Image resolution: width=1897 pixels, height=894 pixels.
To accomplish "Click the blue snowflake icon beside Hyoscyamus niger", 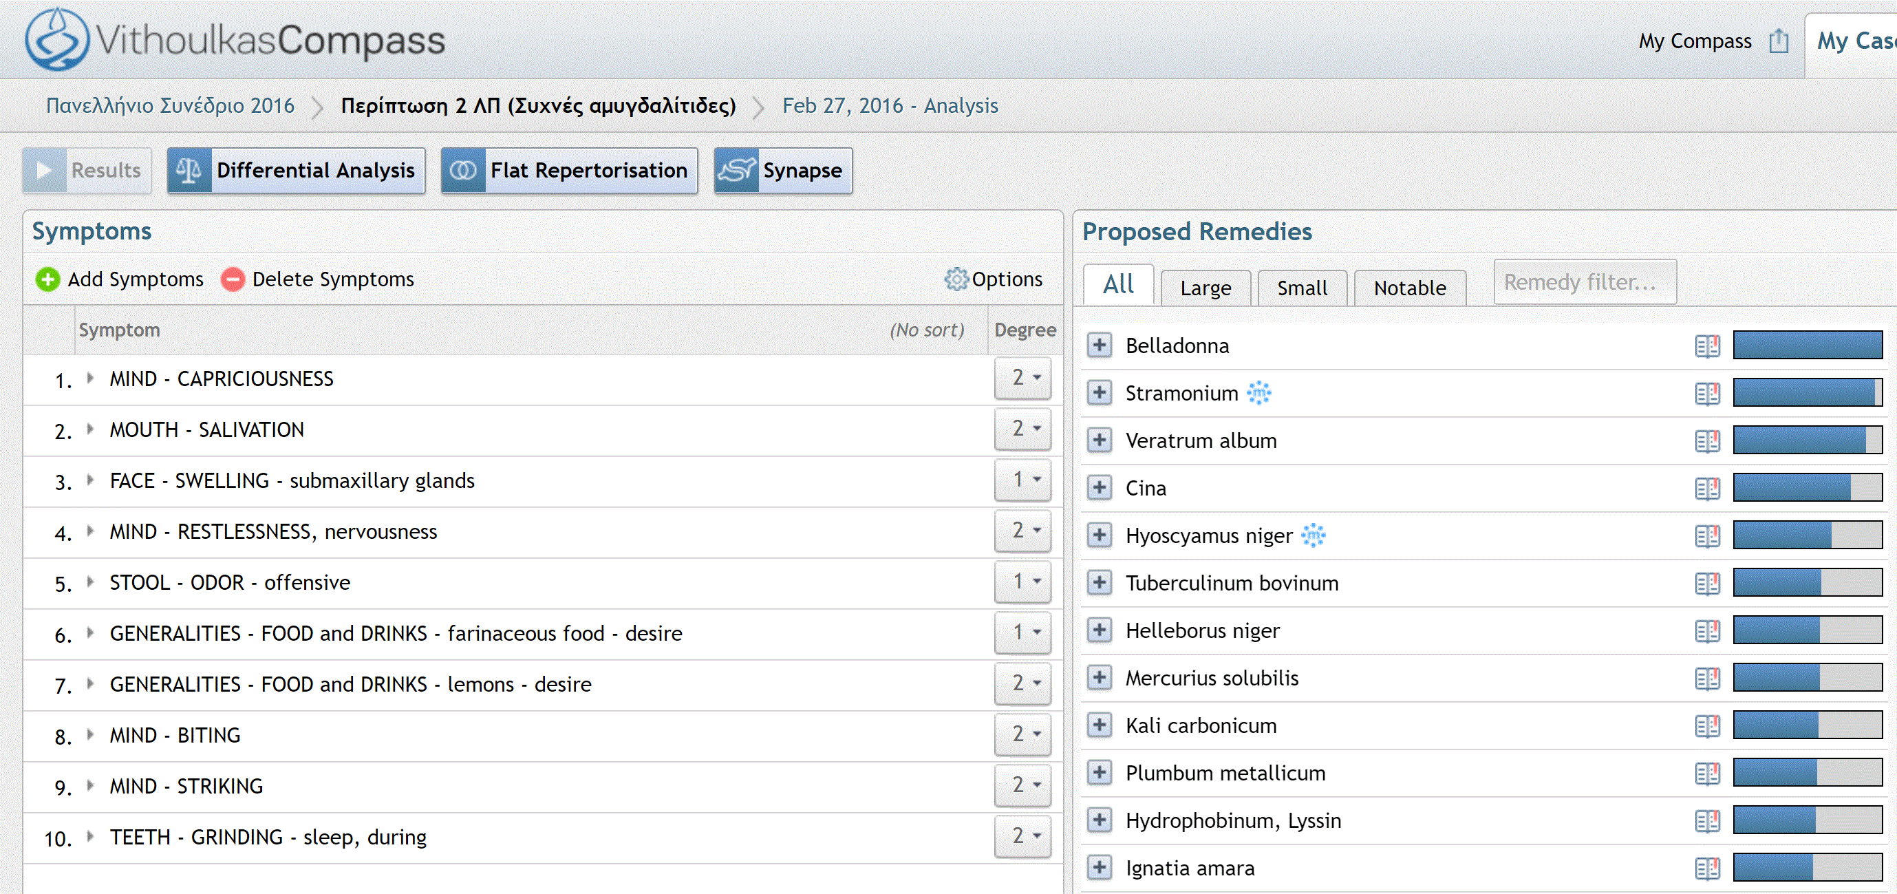I will [x=1313, y=535].
